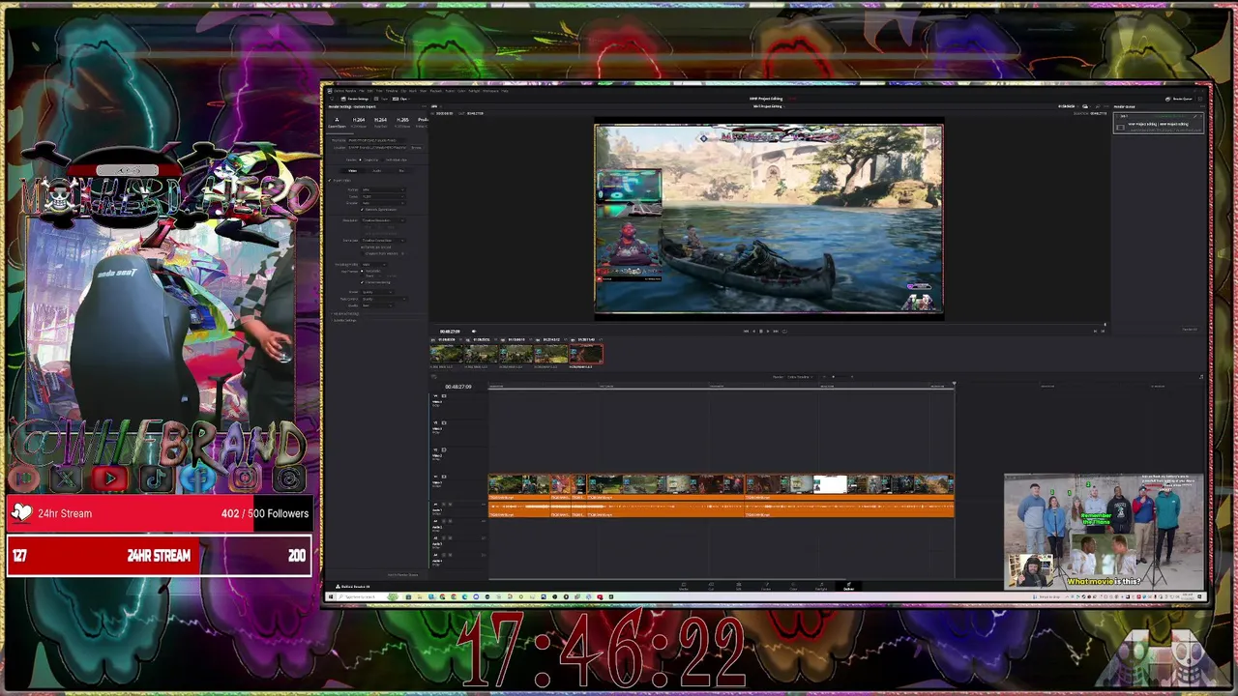Click the edit pencil icon on Job 1
The width and height of the screenshot is (1238, 696).
[1194, 116]
